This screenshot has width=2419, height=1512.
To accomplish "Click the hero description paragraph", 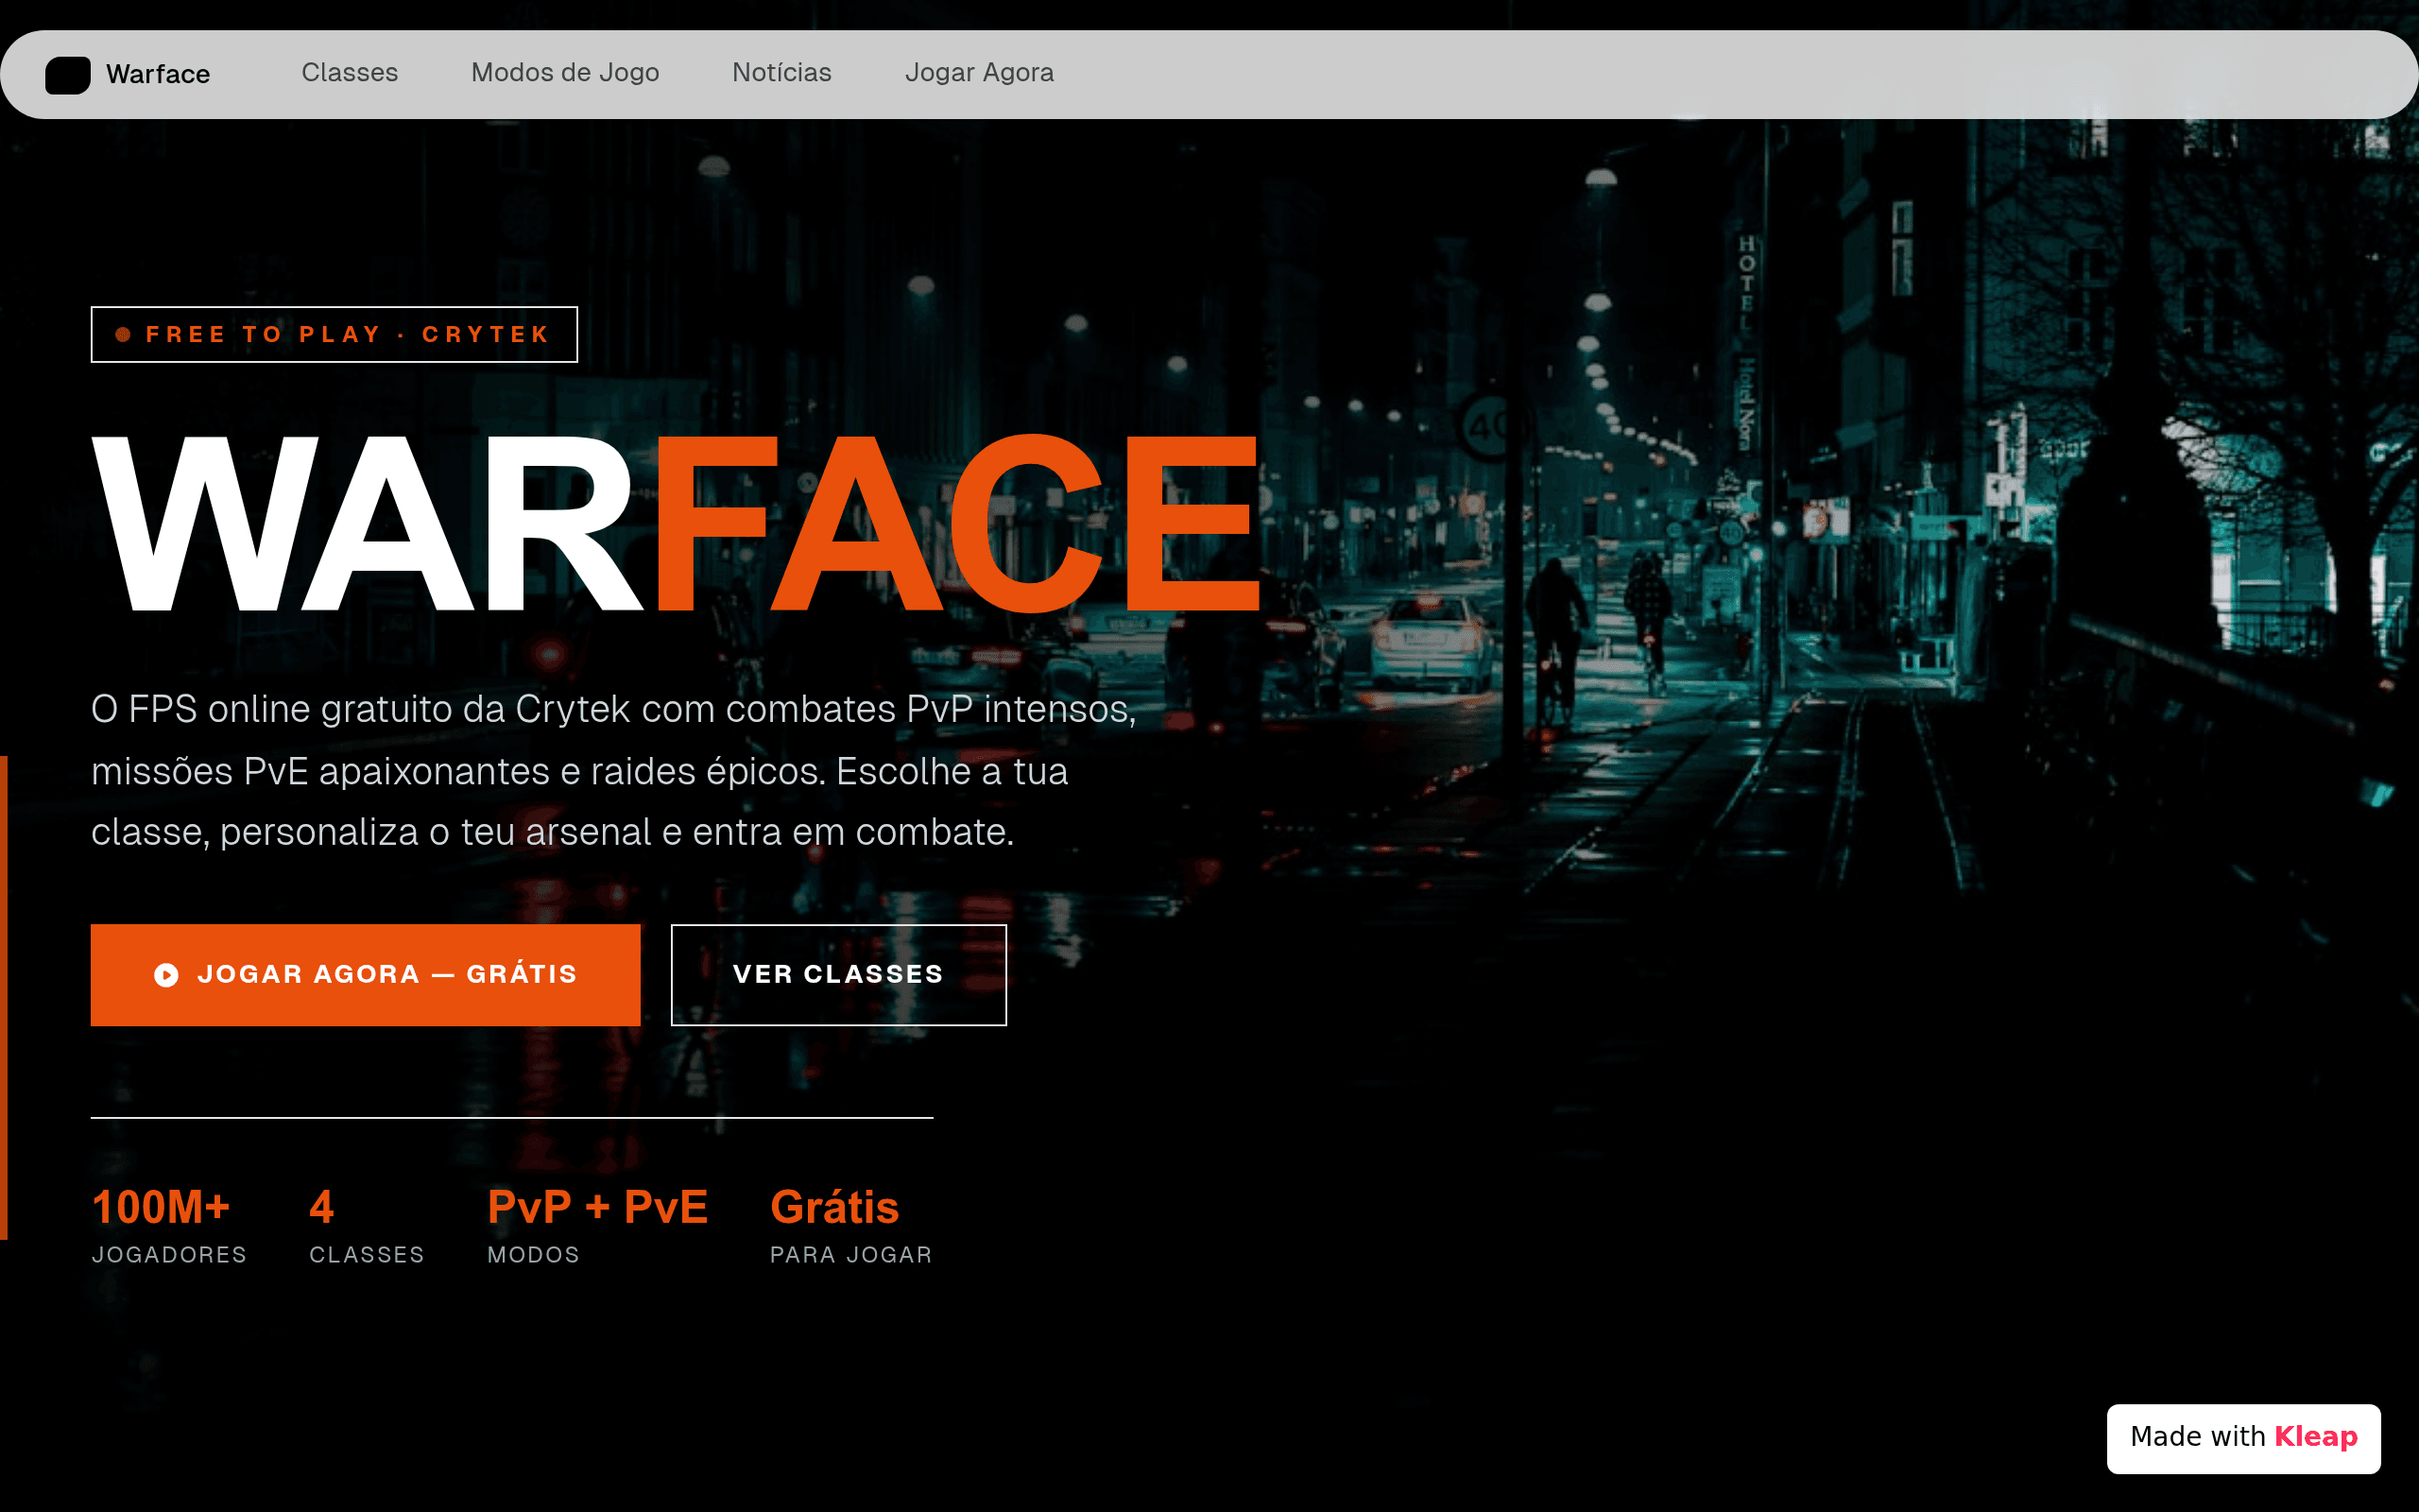I will (614, 771).
